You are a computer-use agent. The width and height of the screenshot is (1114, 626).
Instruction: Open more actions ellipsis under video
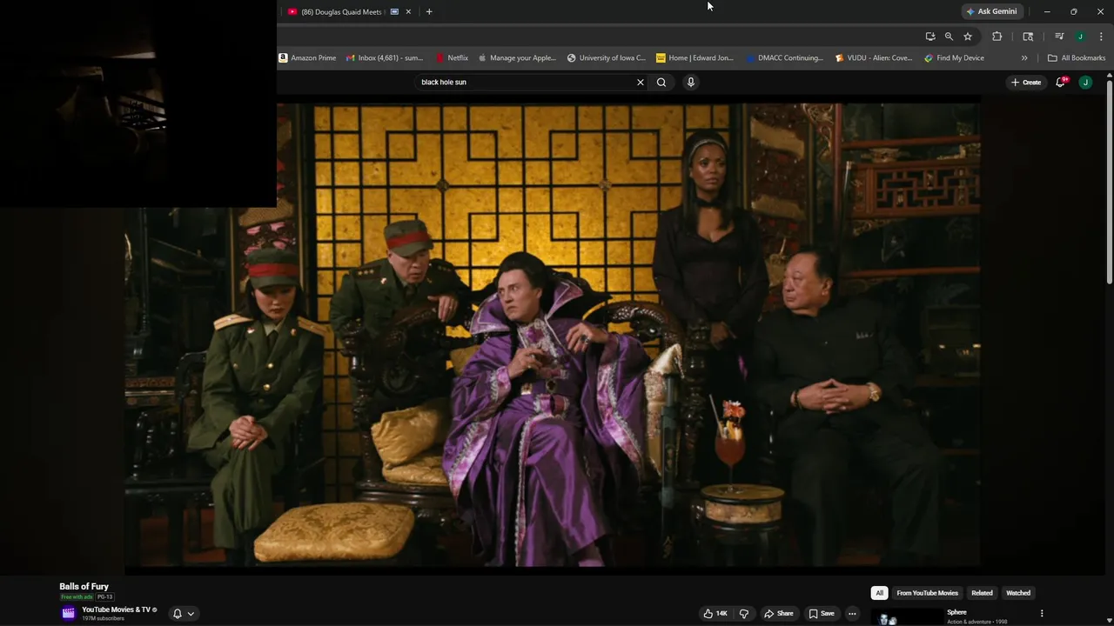(852, 614)
